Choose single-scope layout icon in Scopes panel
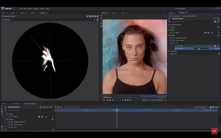Viewport: 221px width, 138px height. 87,16
